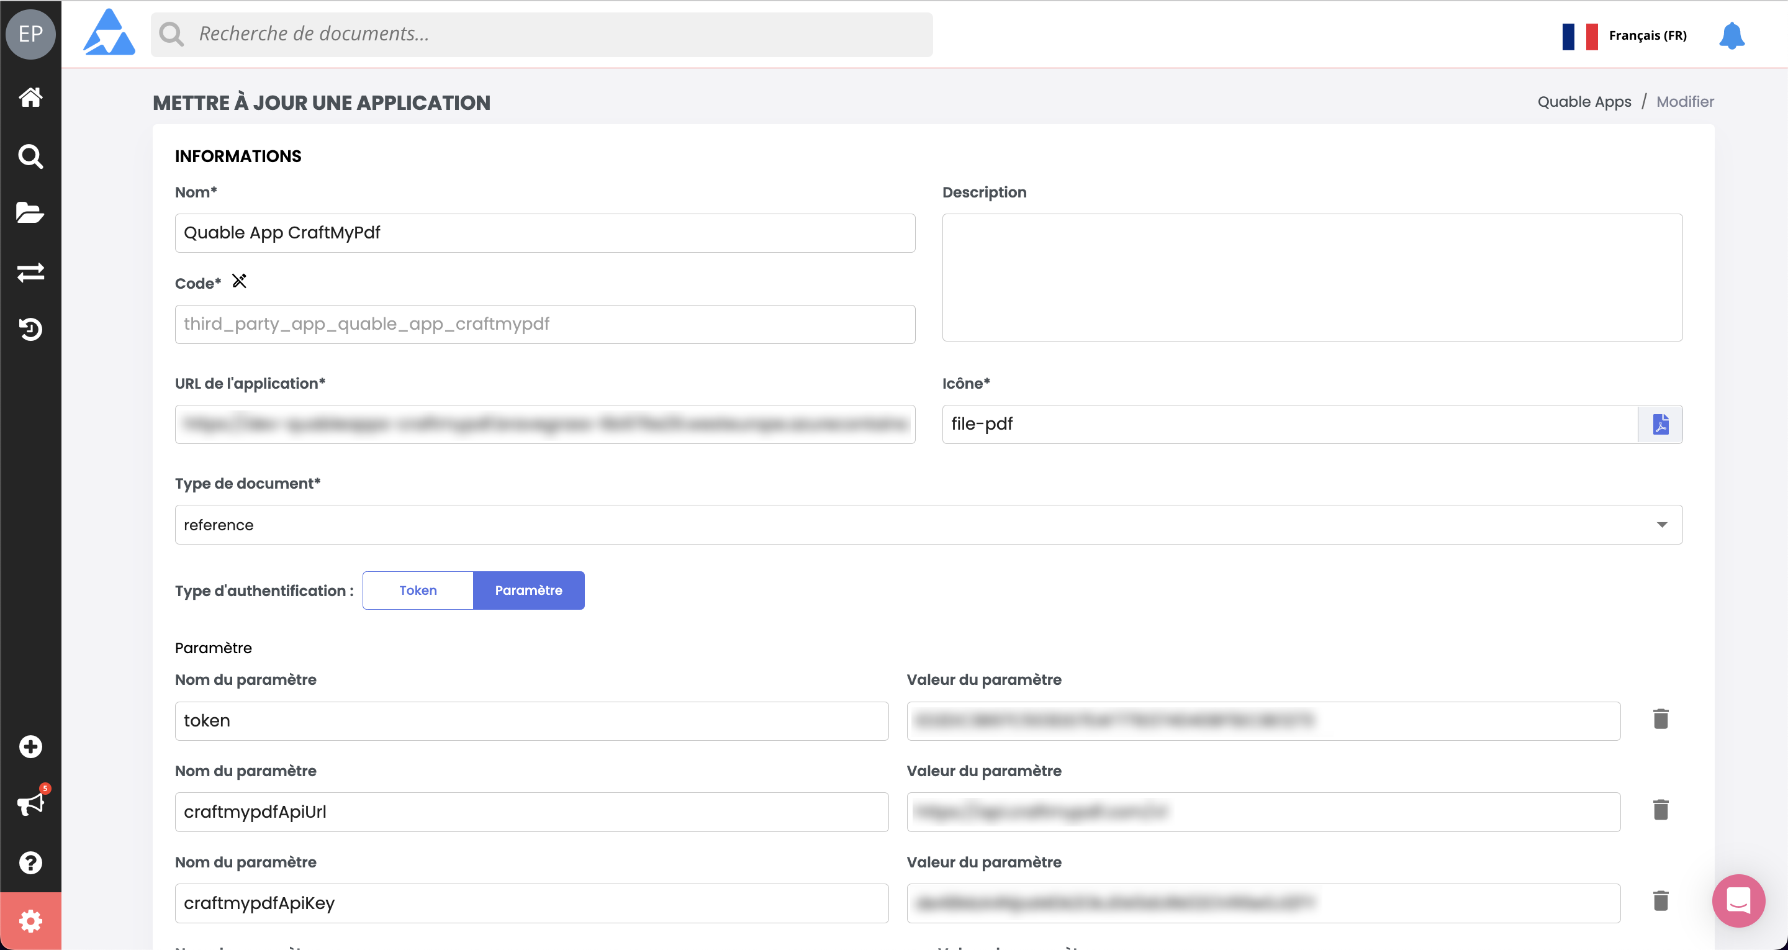The height and width of the screenshot is (950, 1788).
Task: Click the value field for craftmypdfApiKey
Action: tap(1263, 903)
